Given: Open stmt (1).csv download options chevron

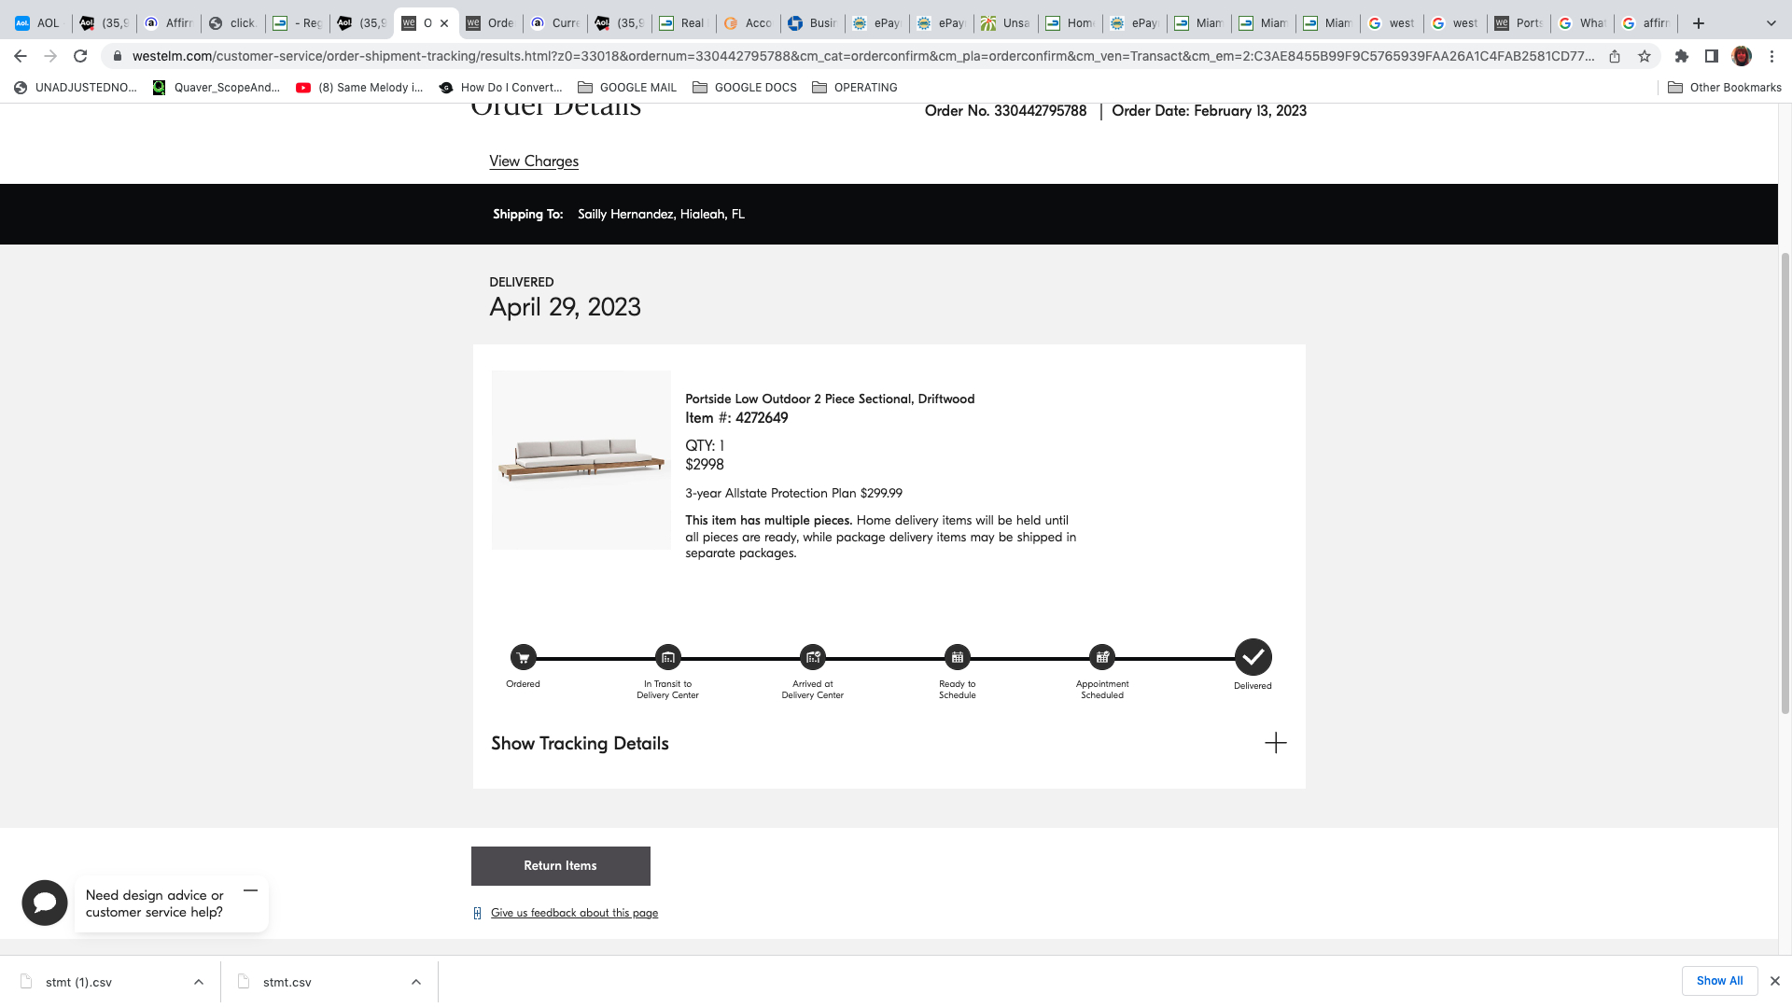Looking at the screenshot, I should (x=199, y=982).
